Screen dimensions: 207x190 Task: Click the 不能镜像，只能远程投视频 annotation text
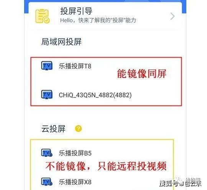coord(106,166)
